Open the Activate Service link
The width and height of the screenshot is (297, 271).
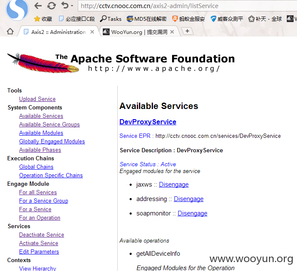(39, 243)
